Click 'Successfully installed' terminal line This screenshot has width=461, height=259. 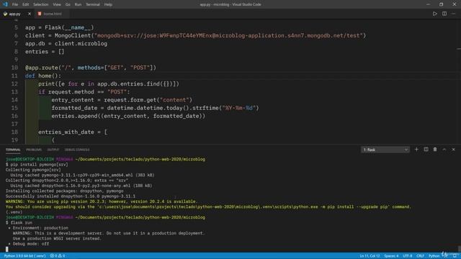click(x=71, y=196)
